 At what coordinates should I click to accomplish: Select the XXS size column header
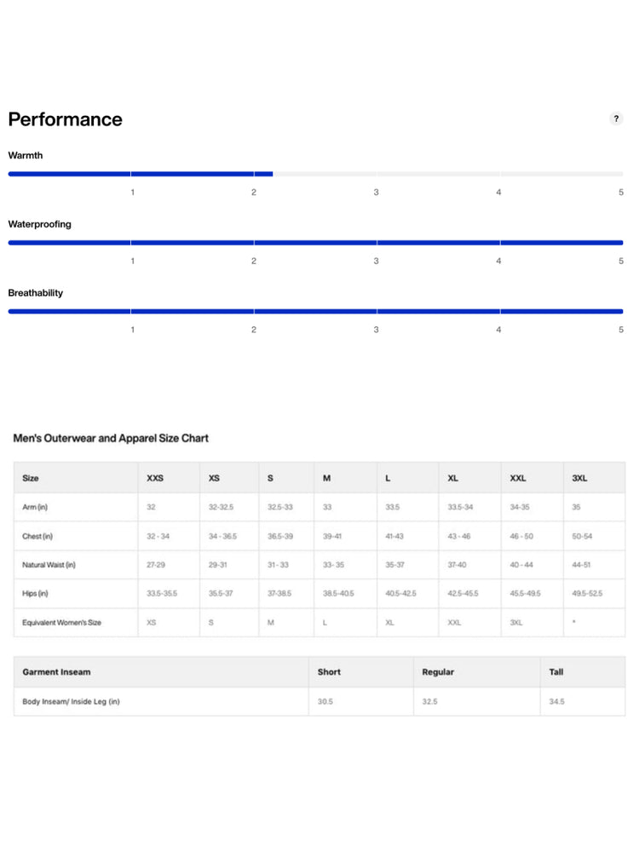155,478
